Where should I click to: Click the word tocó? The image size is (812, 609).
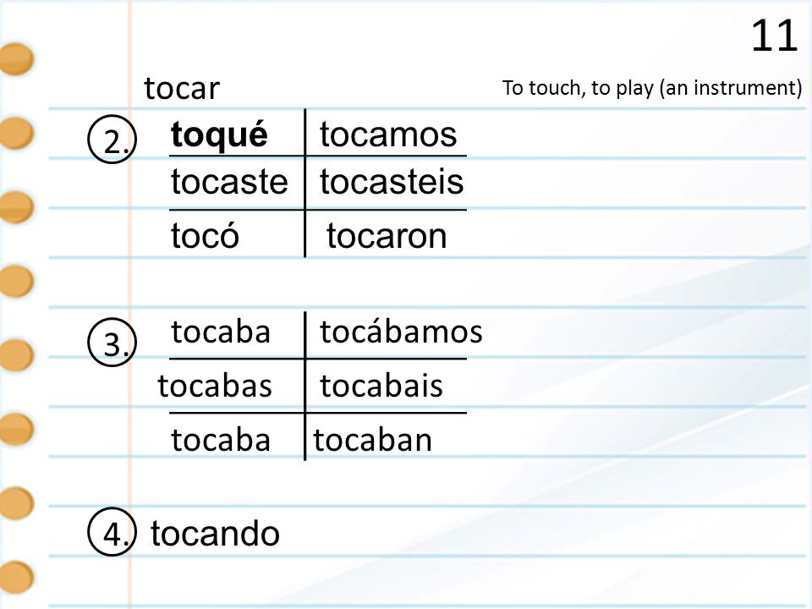click(205, 234)
